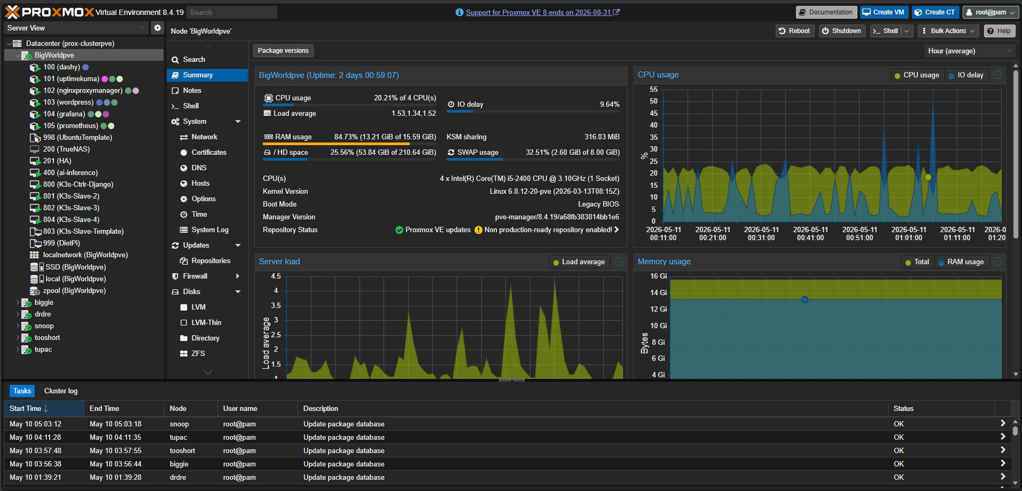Open localnetwork (BigWorldpve) SDN icon

click(x=34, y=255)
